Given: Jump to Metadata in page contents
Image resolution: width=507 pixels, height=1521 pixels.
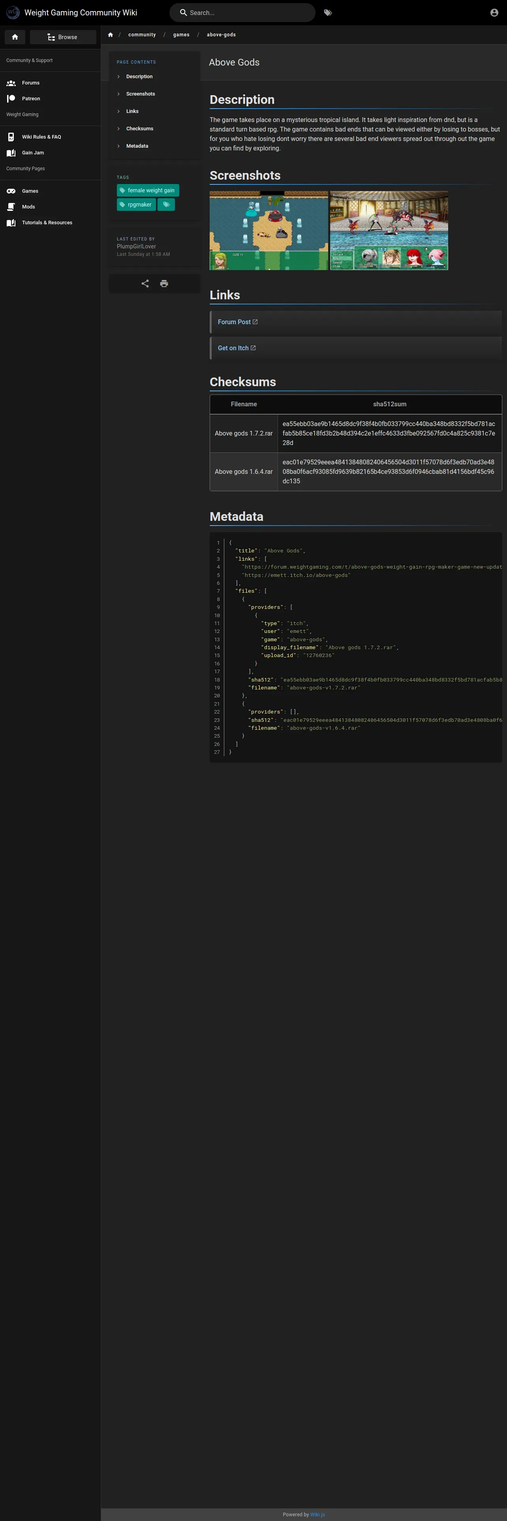Looking at the screenshot, I should 137,146.
